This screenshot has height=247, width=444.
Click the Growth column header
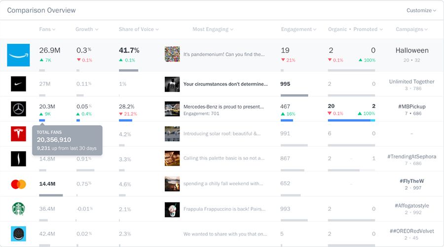pos(86,29)
